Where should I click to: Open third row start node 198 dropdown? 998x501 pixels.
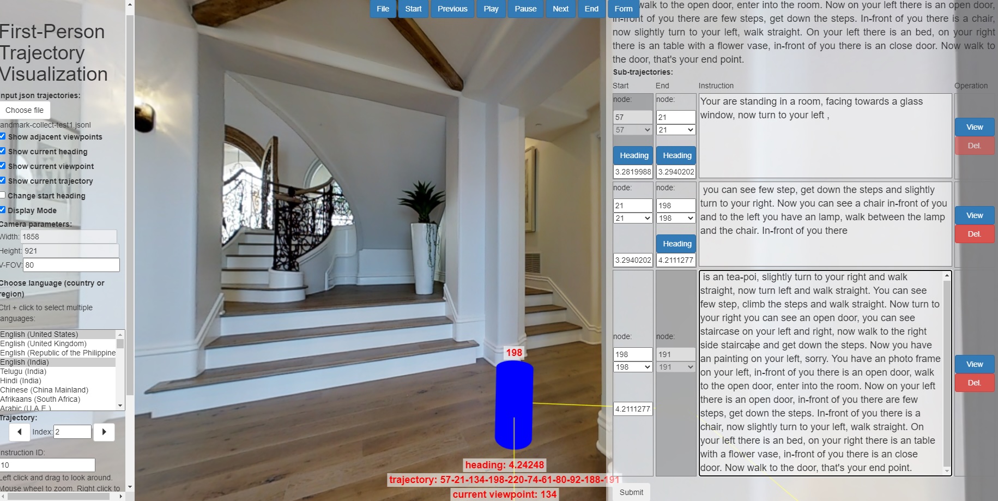coord(632,367)
